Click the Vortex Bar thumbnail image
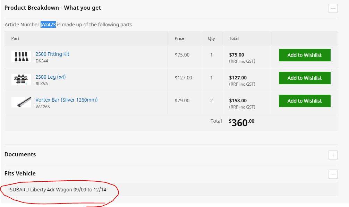This screenshot has width=349, height=207. click(x=21, y=102)
